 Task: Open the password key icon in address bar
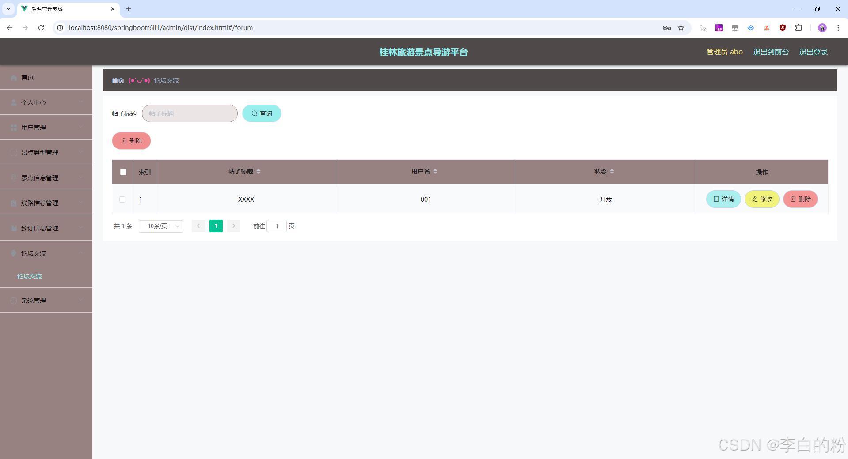coord(667,28)
